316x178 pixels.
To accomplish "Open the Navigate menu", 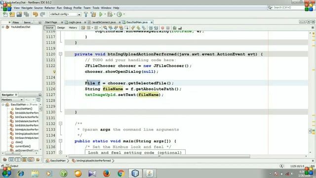I will click(x=27, y=8).
